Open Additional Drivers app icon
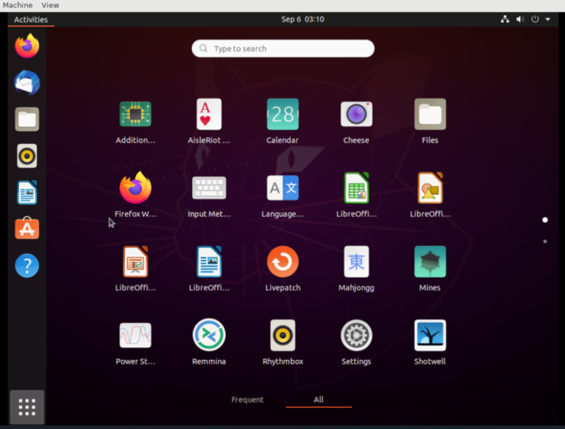This screenshot has width=565, height=429. coord(135,114)
